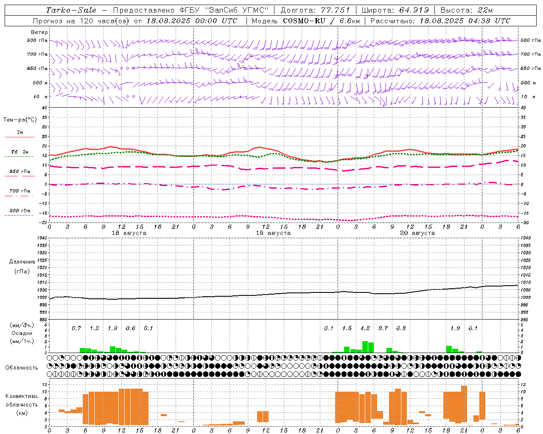Screen dimensions: 543x434
Task: Click the Давление pressure label
Action: pyautogui.click(x=22, y=262)
